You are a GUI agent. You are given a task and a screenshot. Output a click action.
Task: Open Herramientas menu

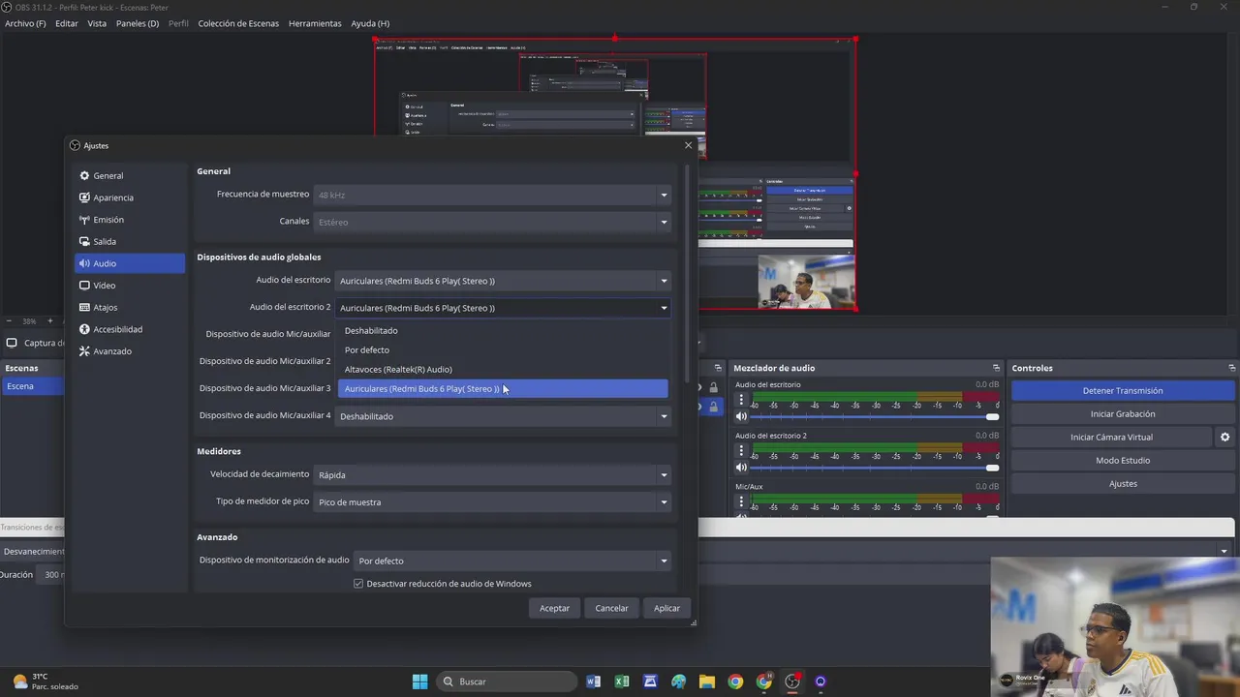coord(315,23)
